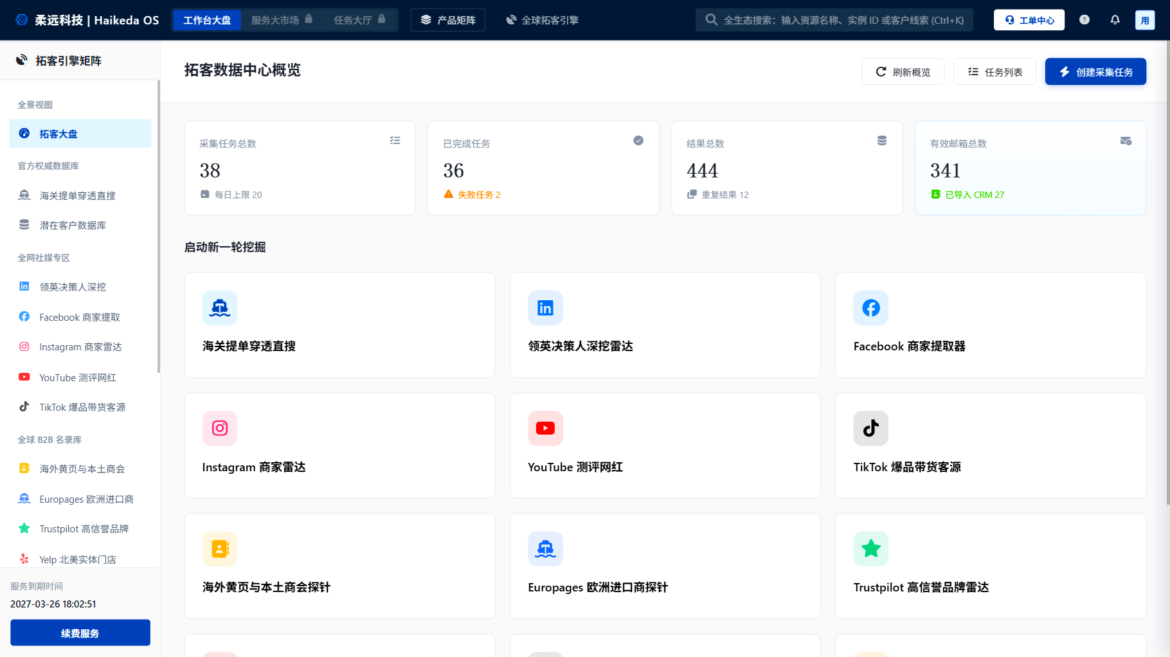Select 拓客大盘 in the sidebar
This screenshot has height=657, width=1170.
point(80,134)
